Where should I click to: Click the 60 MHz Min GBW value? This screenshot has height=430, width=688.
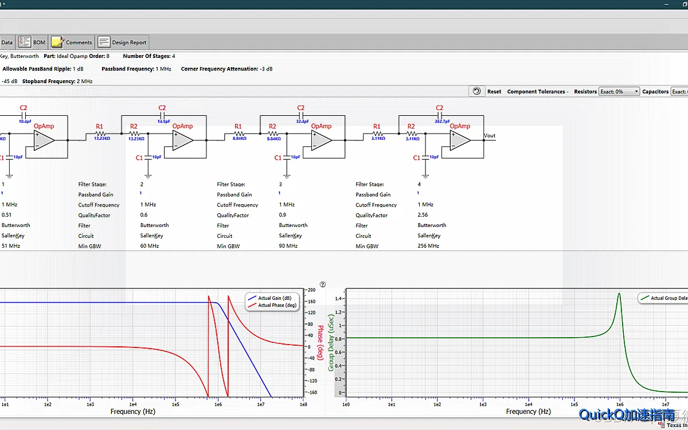pos(150,246)
